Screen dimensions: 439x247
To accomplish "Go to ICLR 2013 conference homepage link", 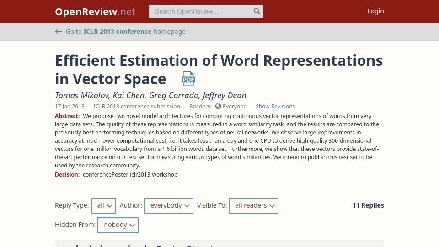I will [x=125, y=32].
